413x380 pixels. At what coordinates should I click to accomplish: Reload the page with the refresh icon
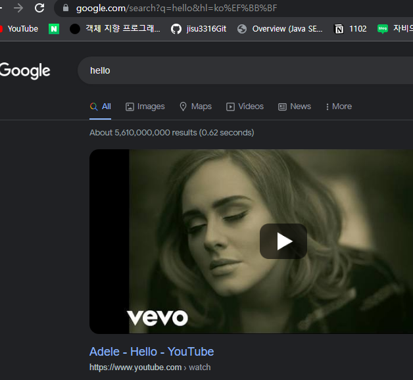coord(39,8)
